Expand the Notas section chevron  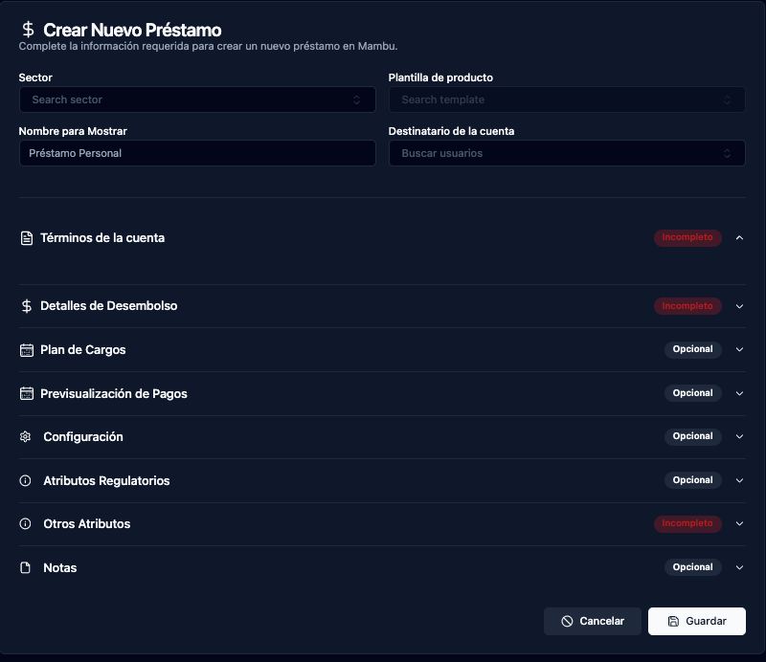tap(739, 568)
